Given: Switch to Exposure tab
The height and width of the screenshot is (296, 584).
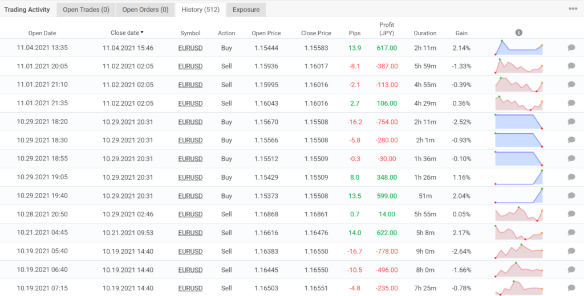Looking at the screenshot, I should (246, 10).
